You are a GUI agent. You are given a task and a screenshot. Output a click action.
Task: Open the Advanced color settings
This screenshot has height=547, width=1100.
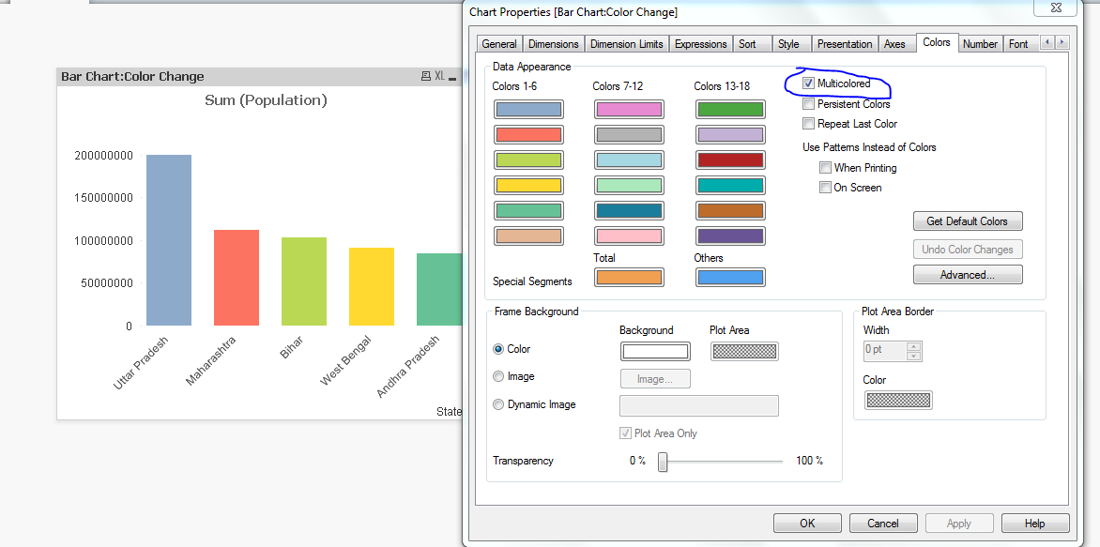(x=968, y=274)
